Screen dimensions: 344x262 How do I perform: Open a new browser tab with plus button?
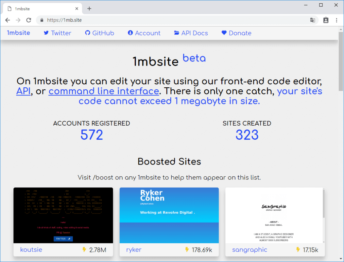(x=89, y=8)
